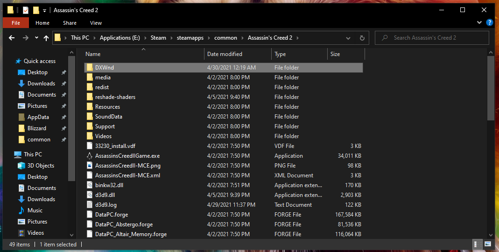Viewport: 499px width, 252px height.
Task: Sort files by the Date modified column
Action: [x=225, y=54]
